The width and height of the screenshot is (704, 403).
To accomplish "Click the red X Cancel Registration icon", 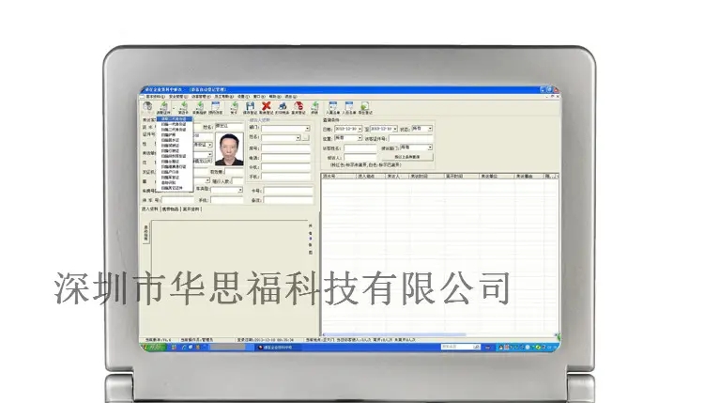I will [267, 108].
